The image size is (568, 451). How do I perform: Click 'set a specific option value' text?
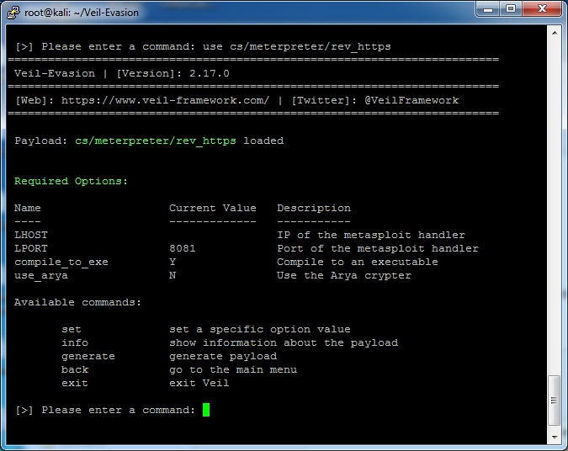coord(260,329)
